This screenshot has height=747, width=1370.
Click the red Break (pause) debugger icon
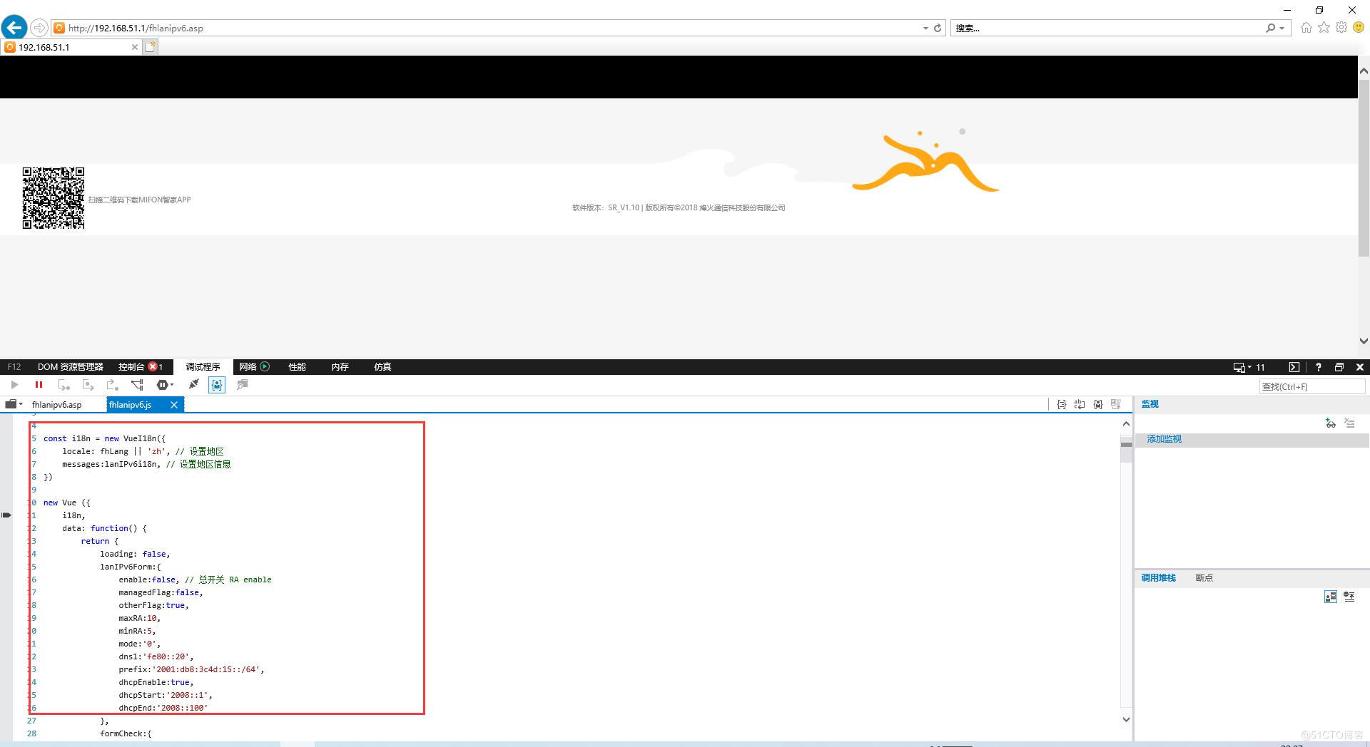[39, 385]
